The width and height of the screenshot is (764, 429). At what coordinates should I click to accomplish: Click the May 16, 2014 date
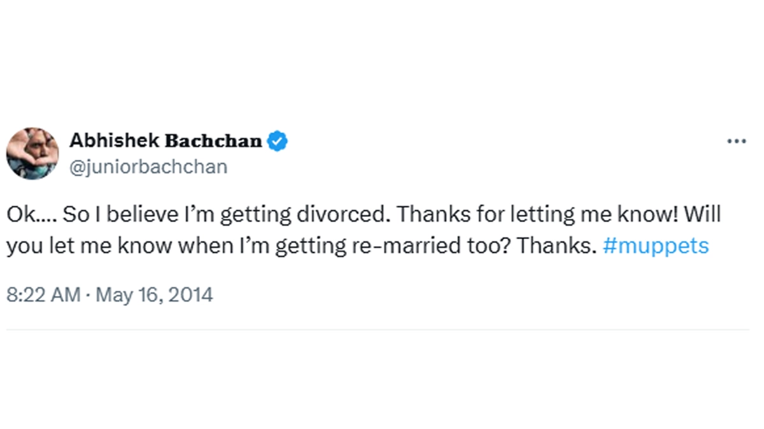pyautogui.click(x=155, y=295)
